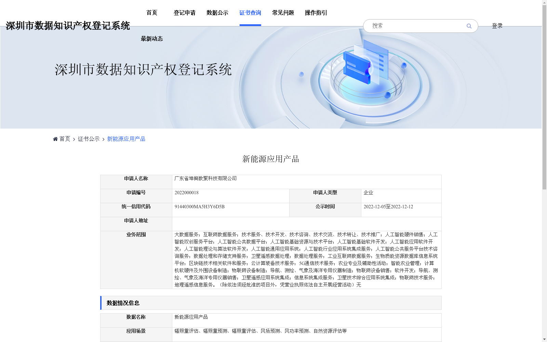Viewport: 547px width, 342px height.
Task: Click the 首页 breadcrumb link
Action: pyautogui.click(x=65, y=139)
